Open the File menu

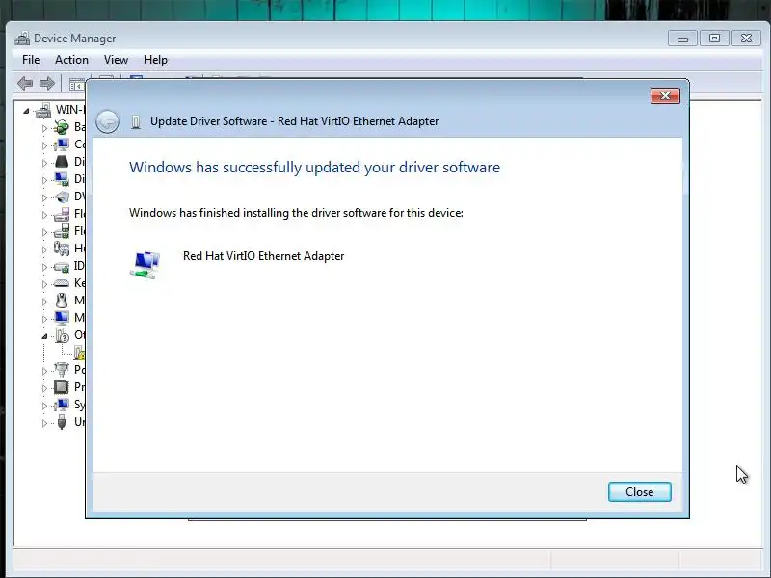coord(31,60)
